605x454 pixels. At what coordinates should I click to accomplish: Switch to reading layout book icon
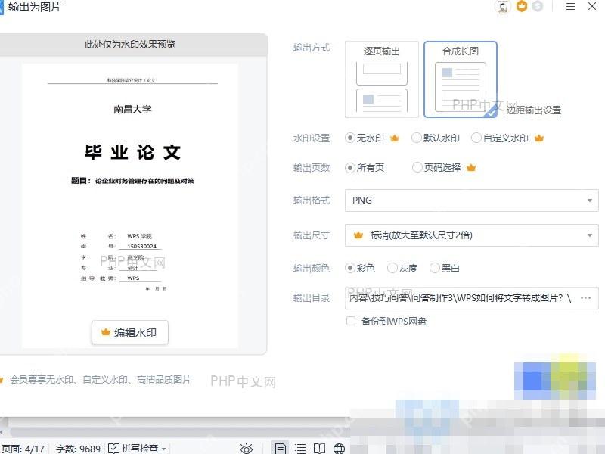(319, 448)
